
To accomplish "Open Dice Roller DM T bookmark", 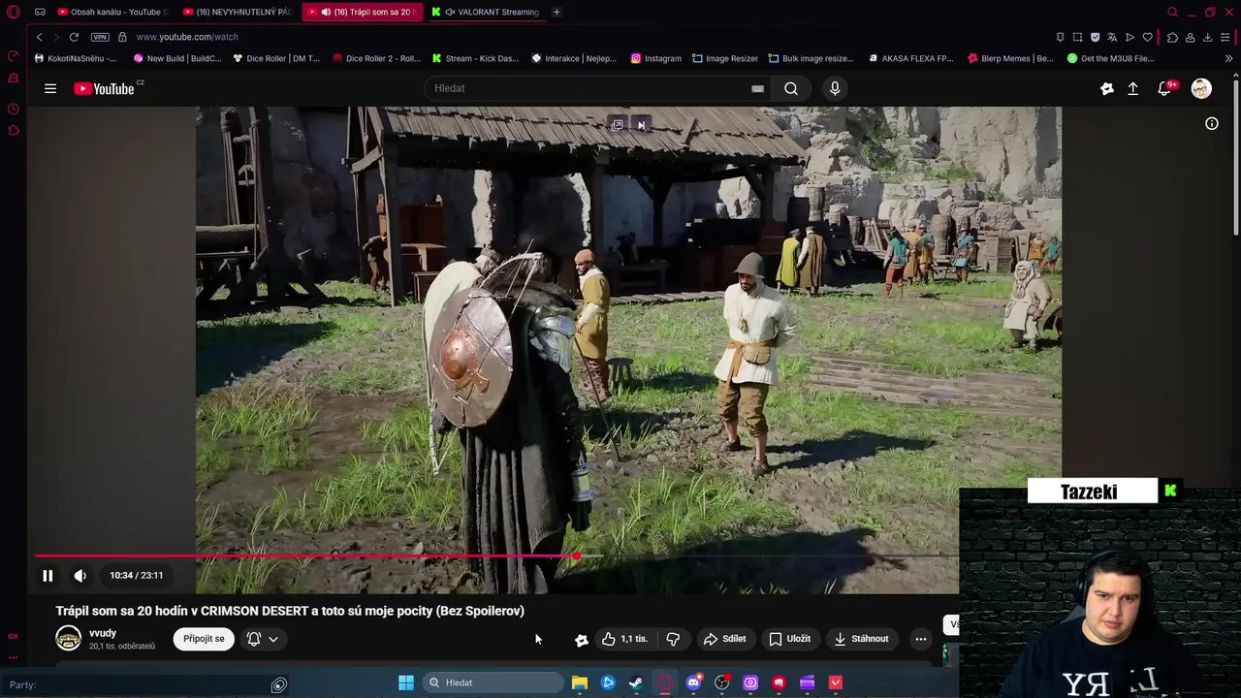I will [277, 58].
